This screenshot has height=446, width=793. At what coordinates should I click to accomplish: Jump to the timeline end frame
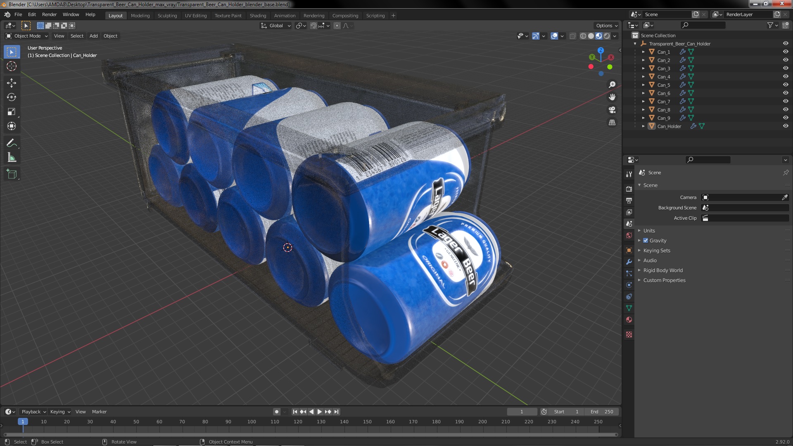(337, 412)
